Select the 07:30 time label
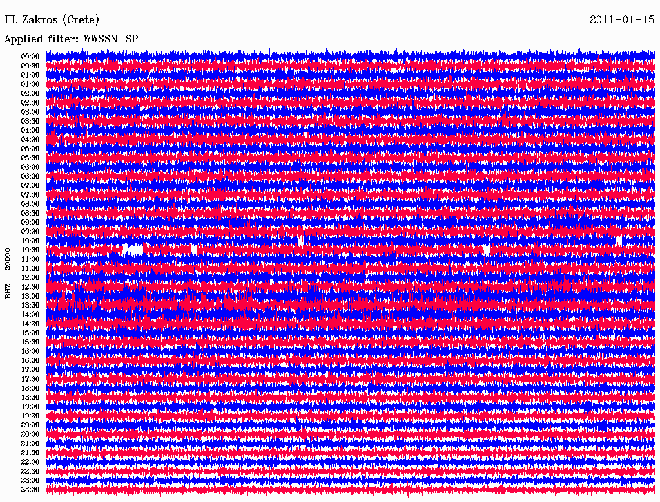The height and width of the screenshot is (502, 660). 30,194
